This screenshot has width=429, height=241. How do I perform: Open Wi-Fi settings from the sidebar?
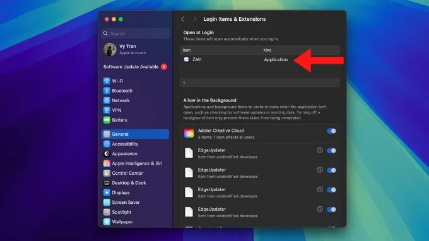(x=136, y=81)
